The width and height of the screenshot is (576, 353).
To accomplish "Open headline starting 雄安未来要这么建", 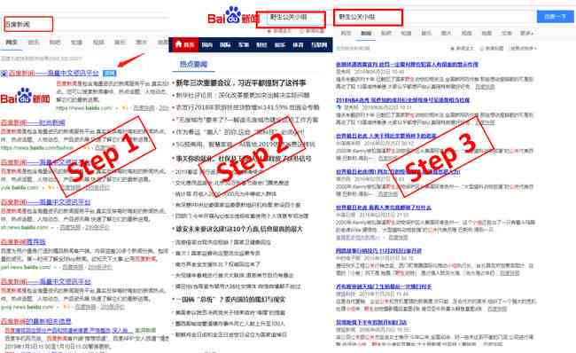I will 238,229.
